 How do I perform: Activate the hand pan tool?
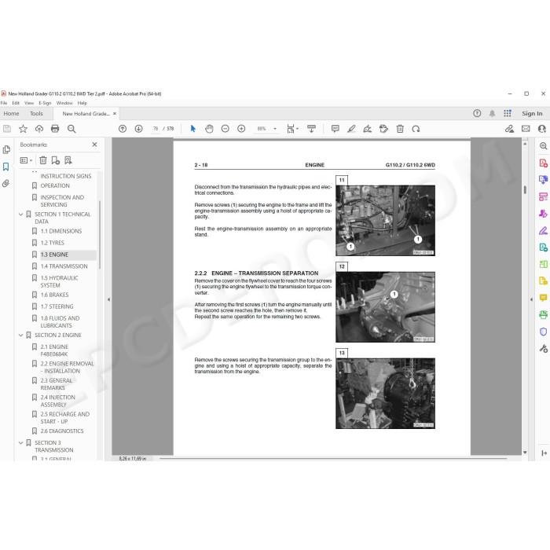pos(209,129)
